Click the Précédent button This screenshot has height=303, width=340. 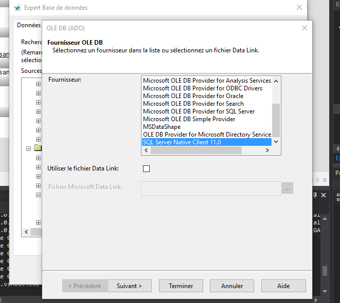point(84,286)
